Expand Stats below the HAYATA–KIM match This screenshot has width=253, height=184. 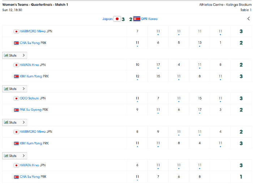click(x=14, y=89)
